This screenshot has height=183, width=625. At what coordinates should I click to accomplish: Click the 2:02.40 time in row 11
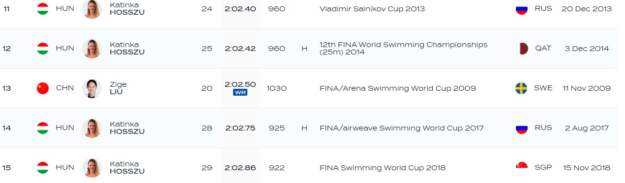240,9
